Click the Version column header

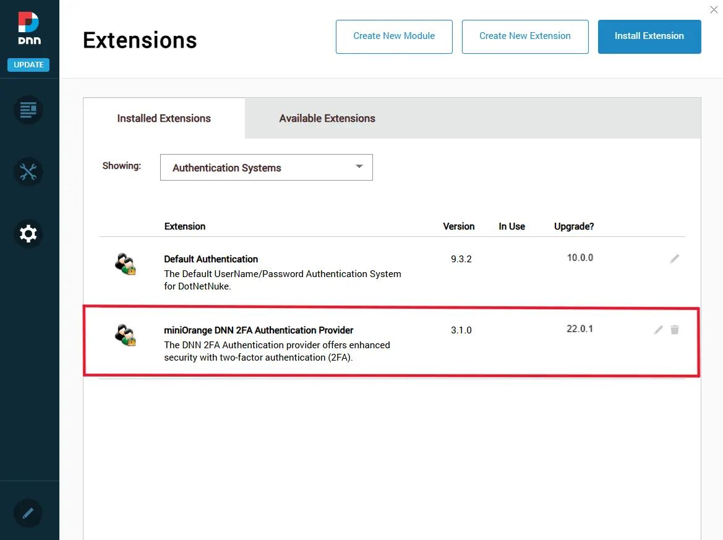point(458,226)
